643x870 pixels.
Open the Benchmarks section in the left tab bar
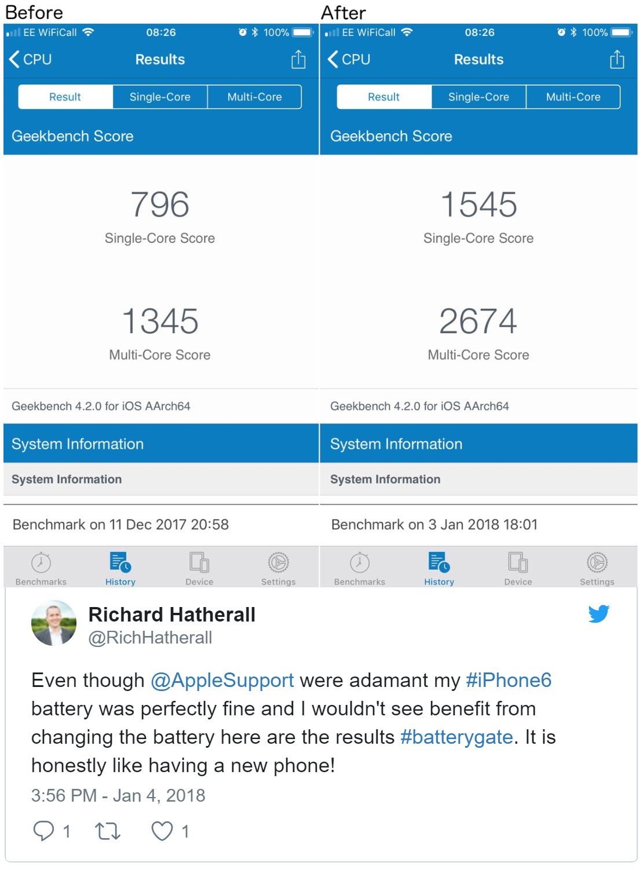click(39, 566)
